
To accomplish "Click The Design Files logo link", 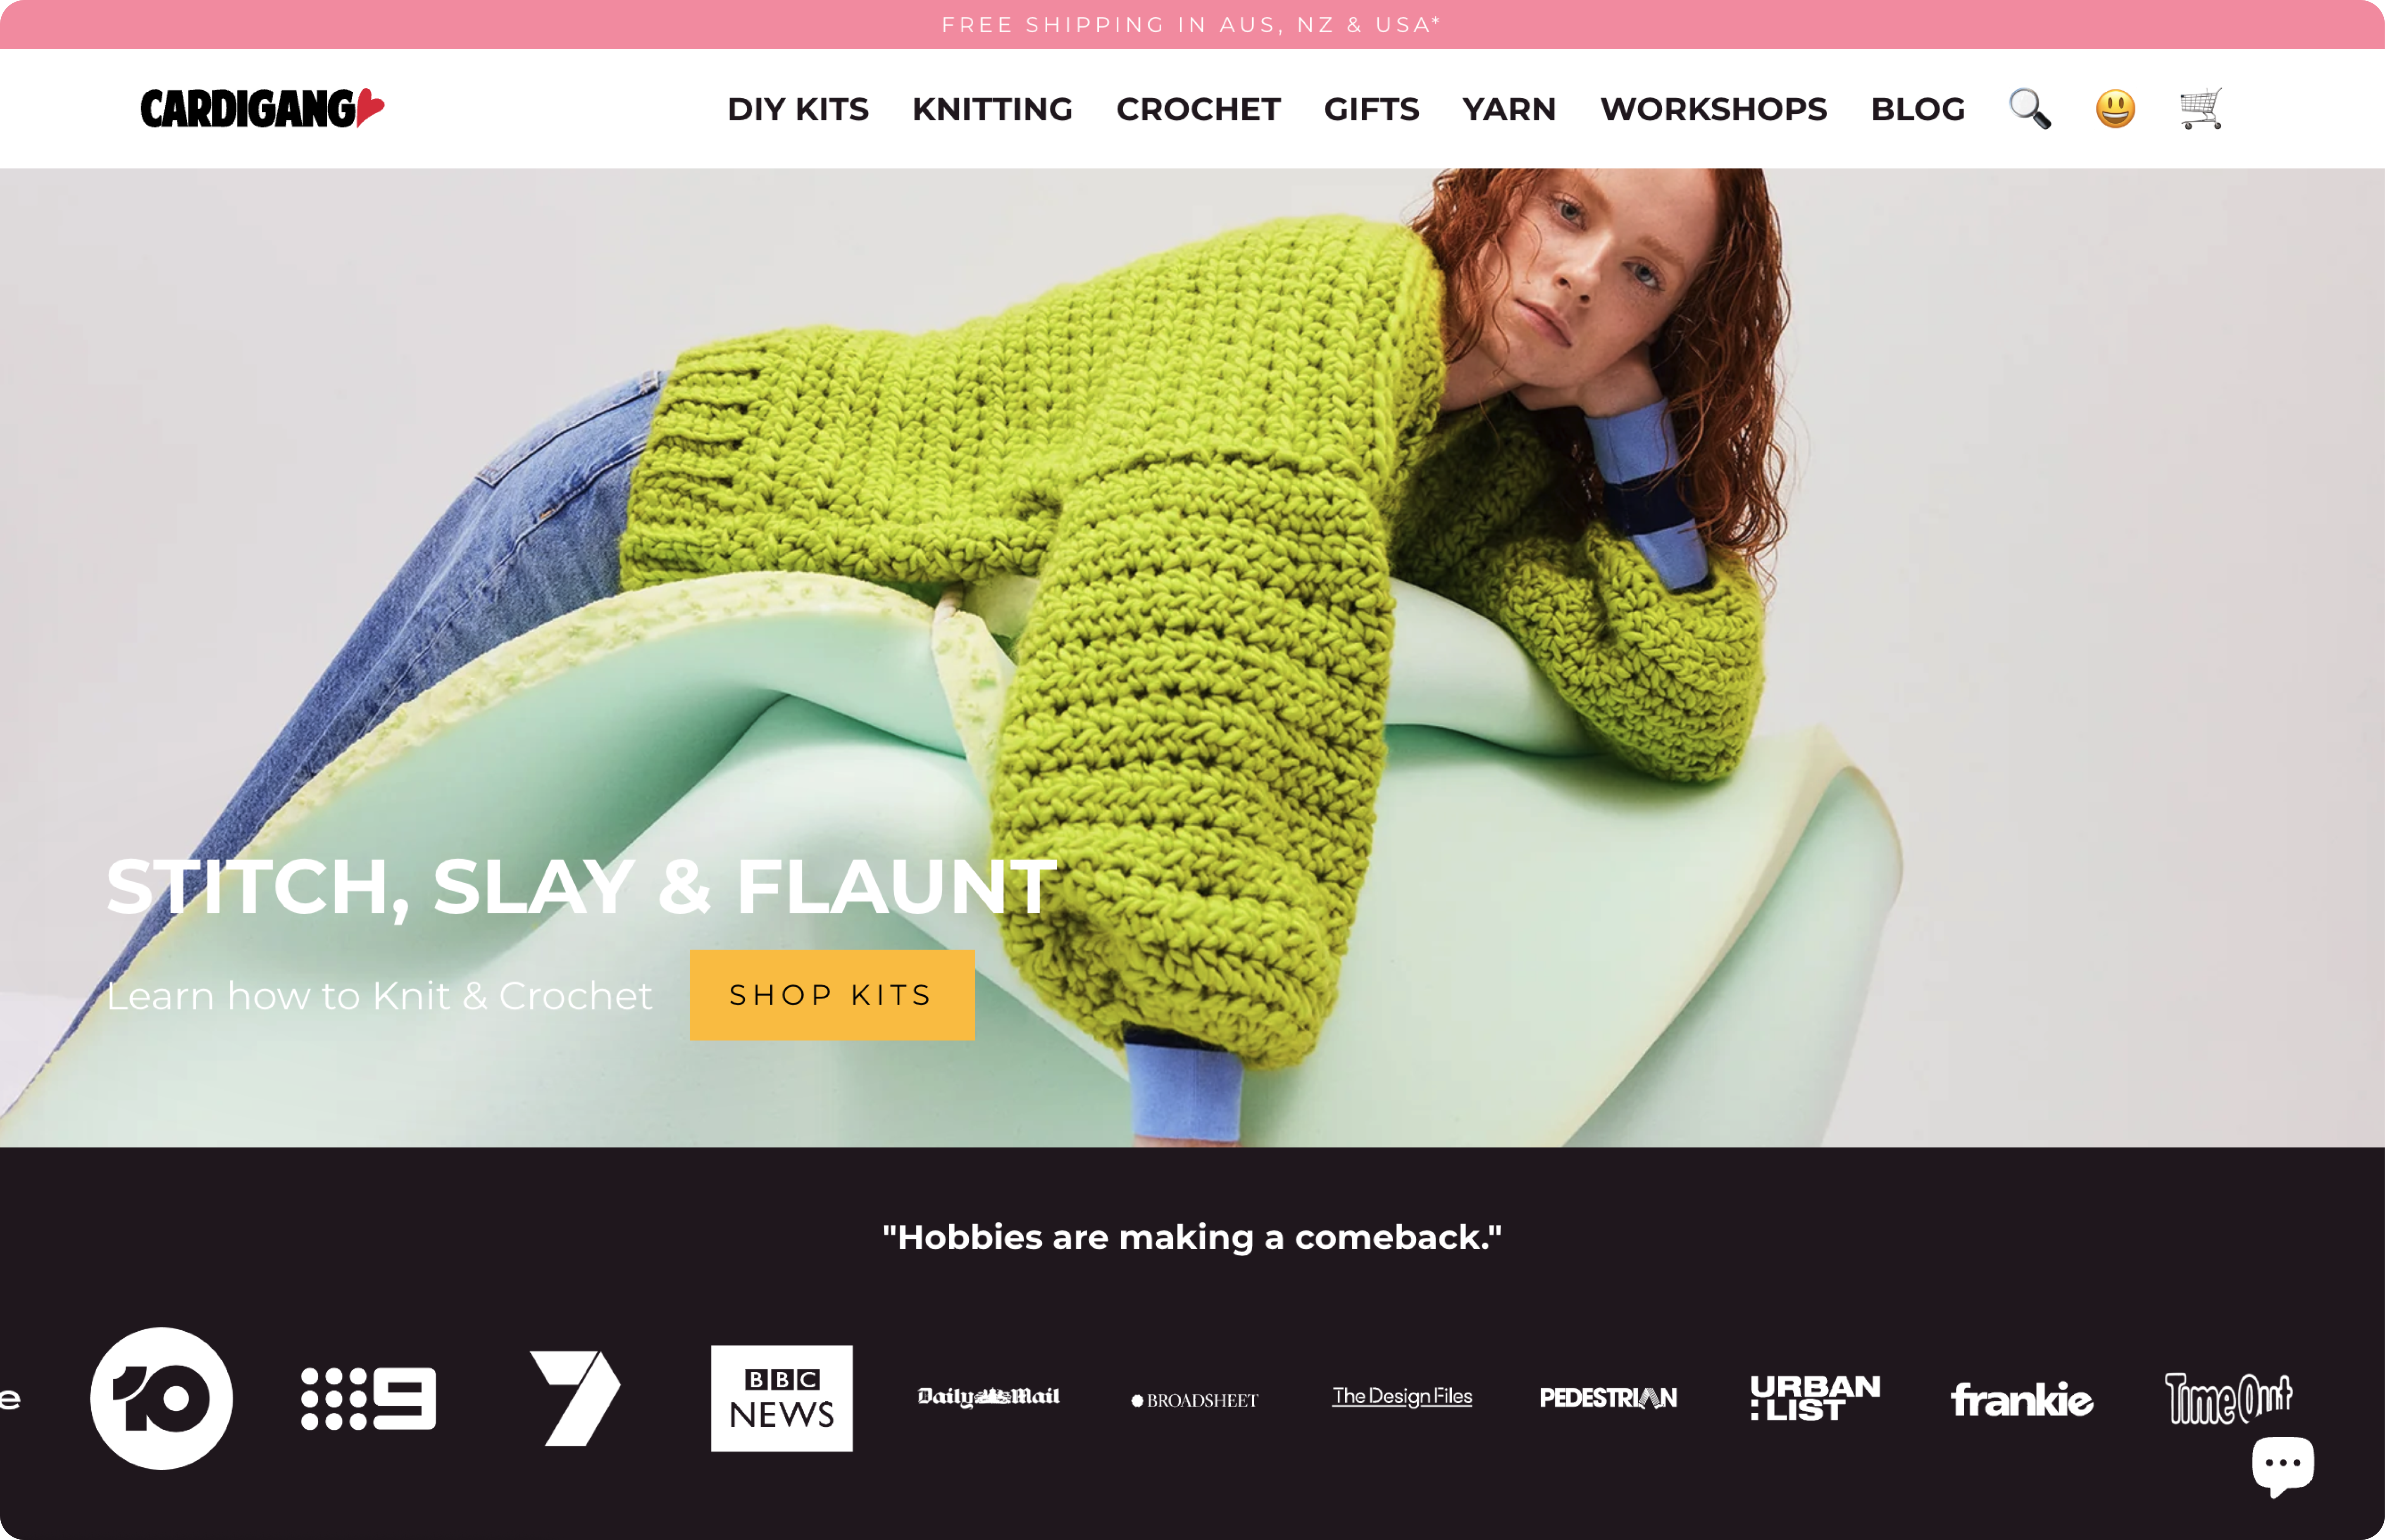I will [x=1401, y=1396].
